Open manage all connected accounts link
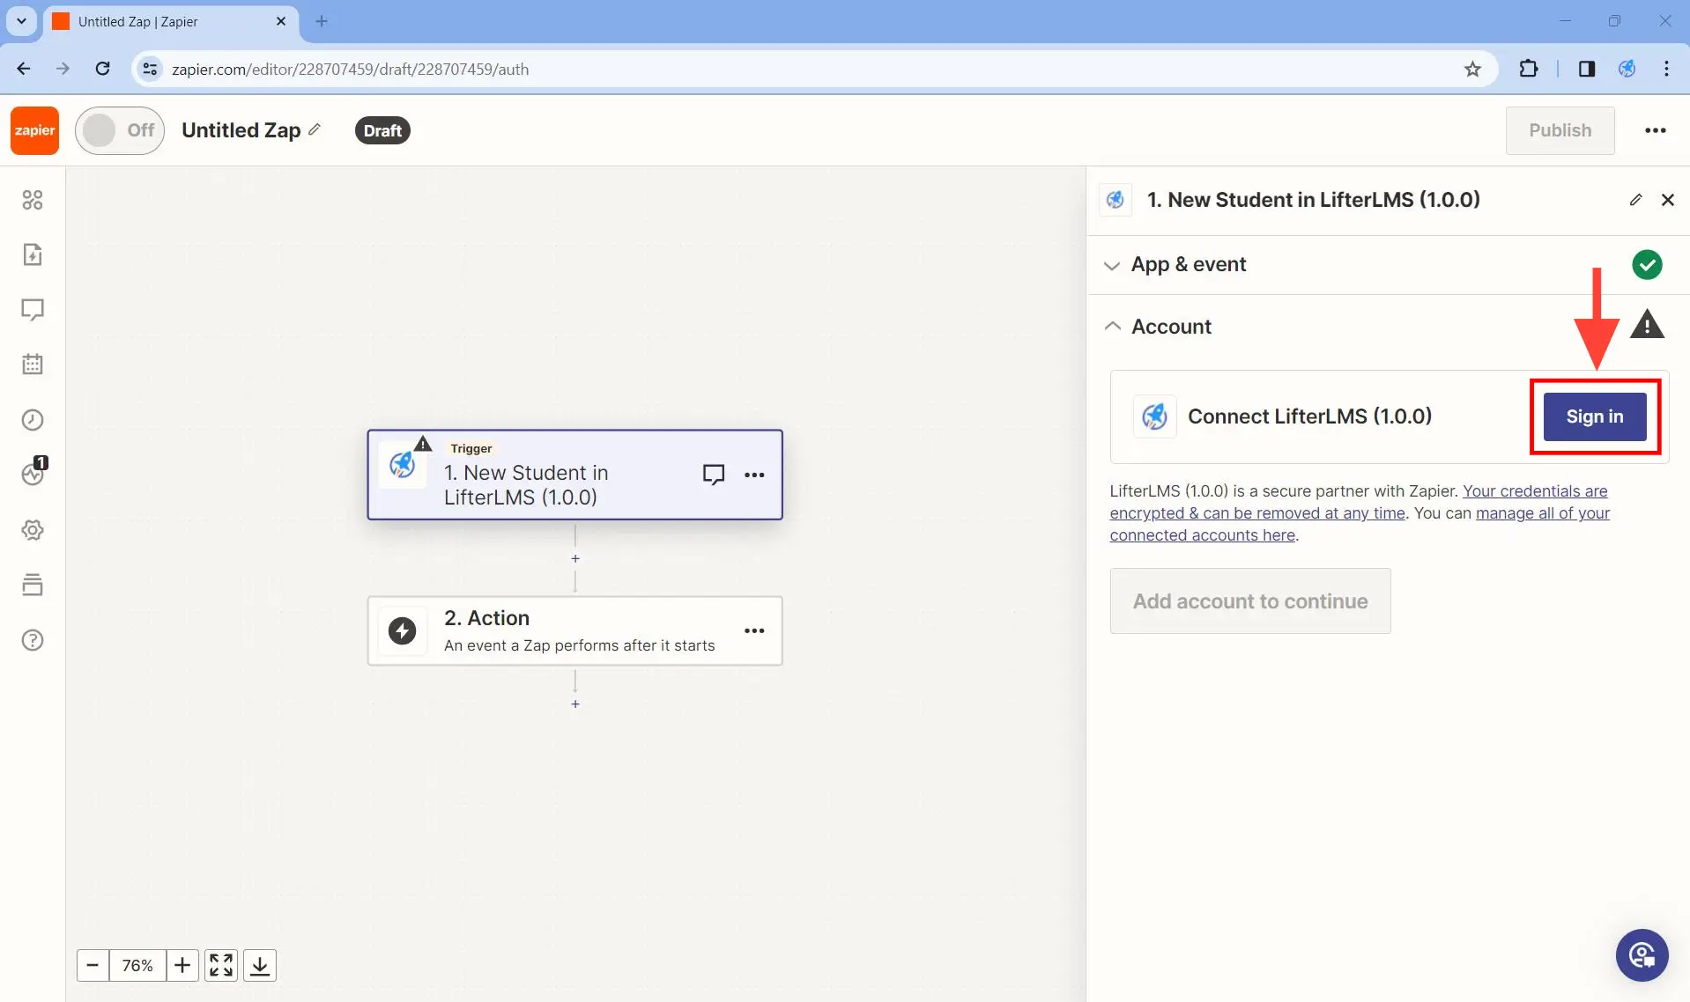The width and height of the screenshot is (1690, 1002). (1360, 524)
